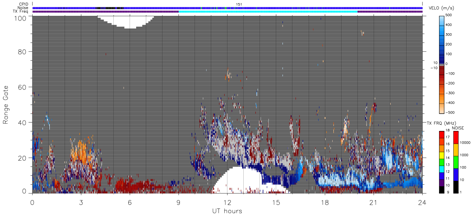
Task: Click the 100 tick label on Range Gate axis
Action: tap(21, 18)
